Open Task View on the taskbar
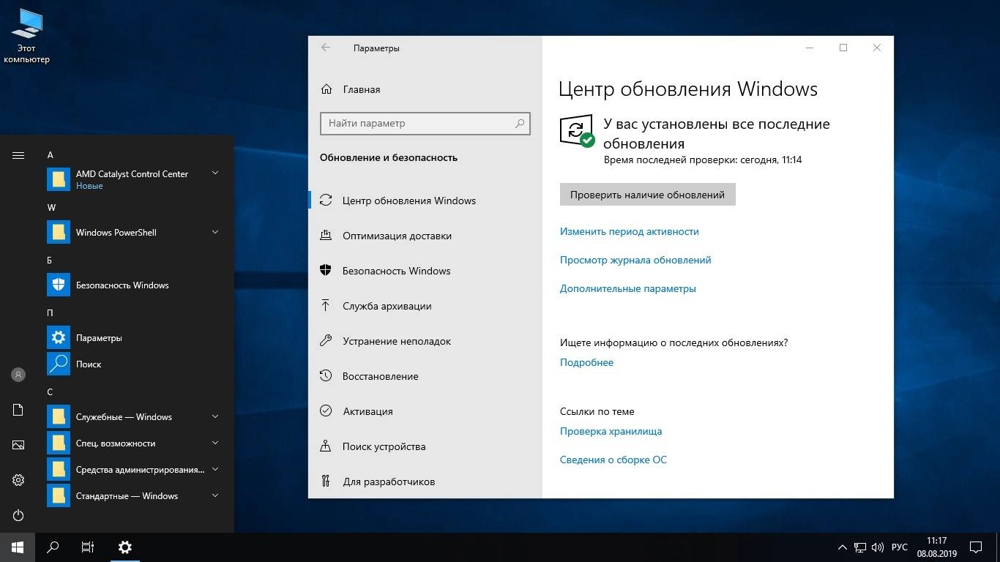This screenshot has height=562, width=1000. (x=88, y=547)
